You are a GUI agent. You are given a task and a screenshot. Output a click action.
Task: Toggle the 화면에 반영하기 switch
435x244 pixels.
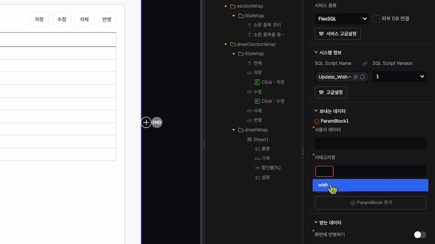pyautogui.click(x=420, y=235)
